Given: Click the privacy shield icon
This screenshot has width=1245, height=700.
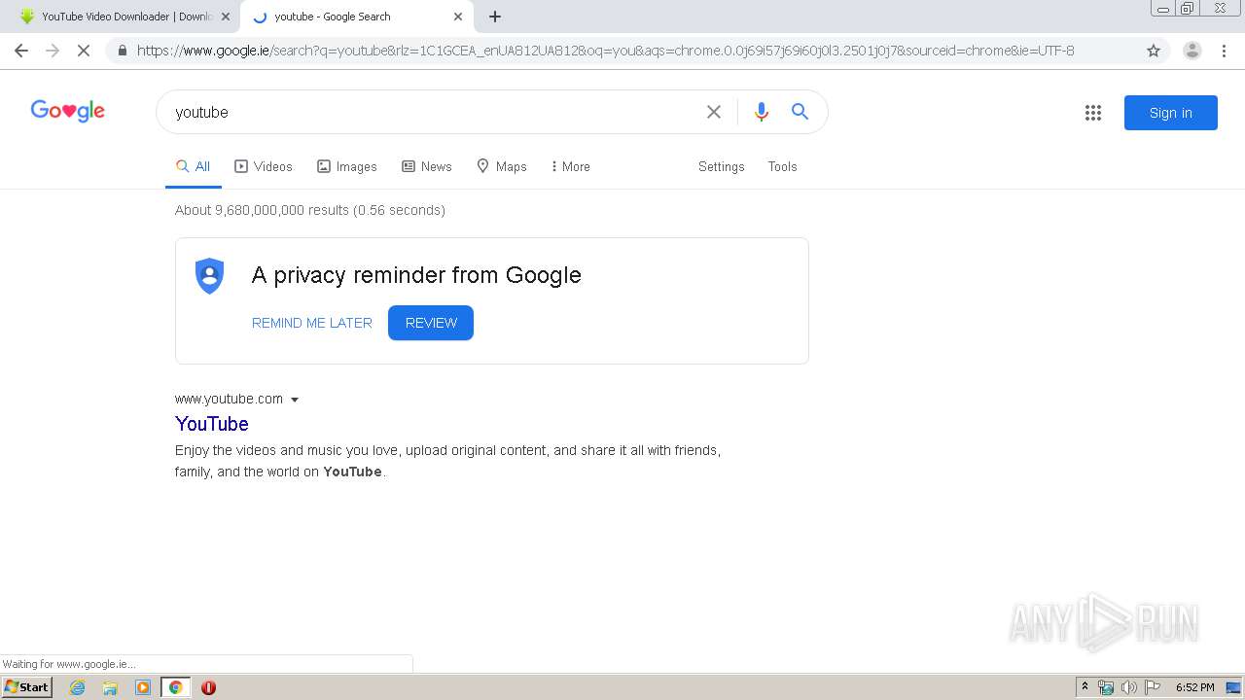Looking at the screenshot, I should coord(210,276).
